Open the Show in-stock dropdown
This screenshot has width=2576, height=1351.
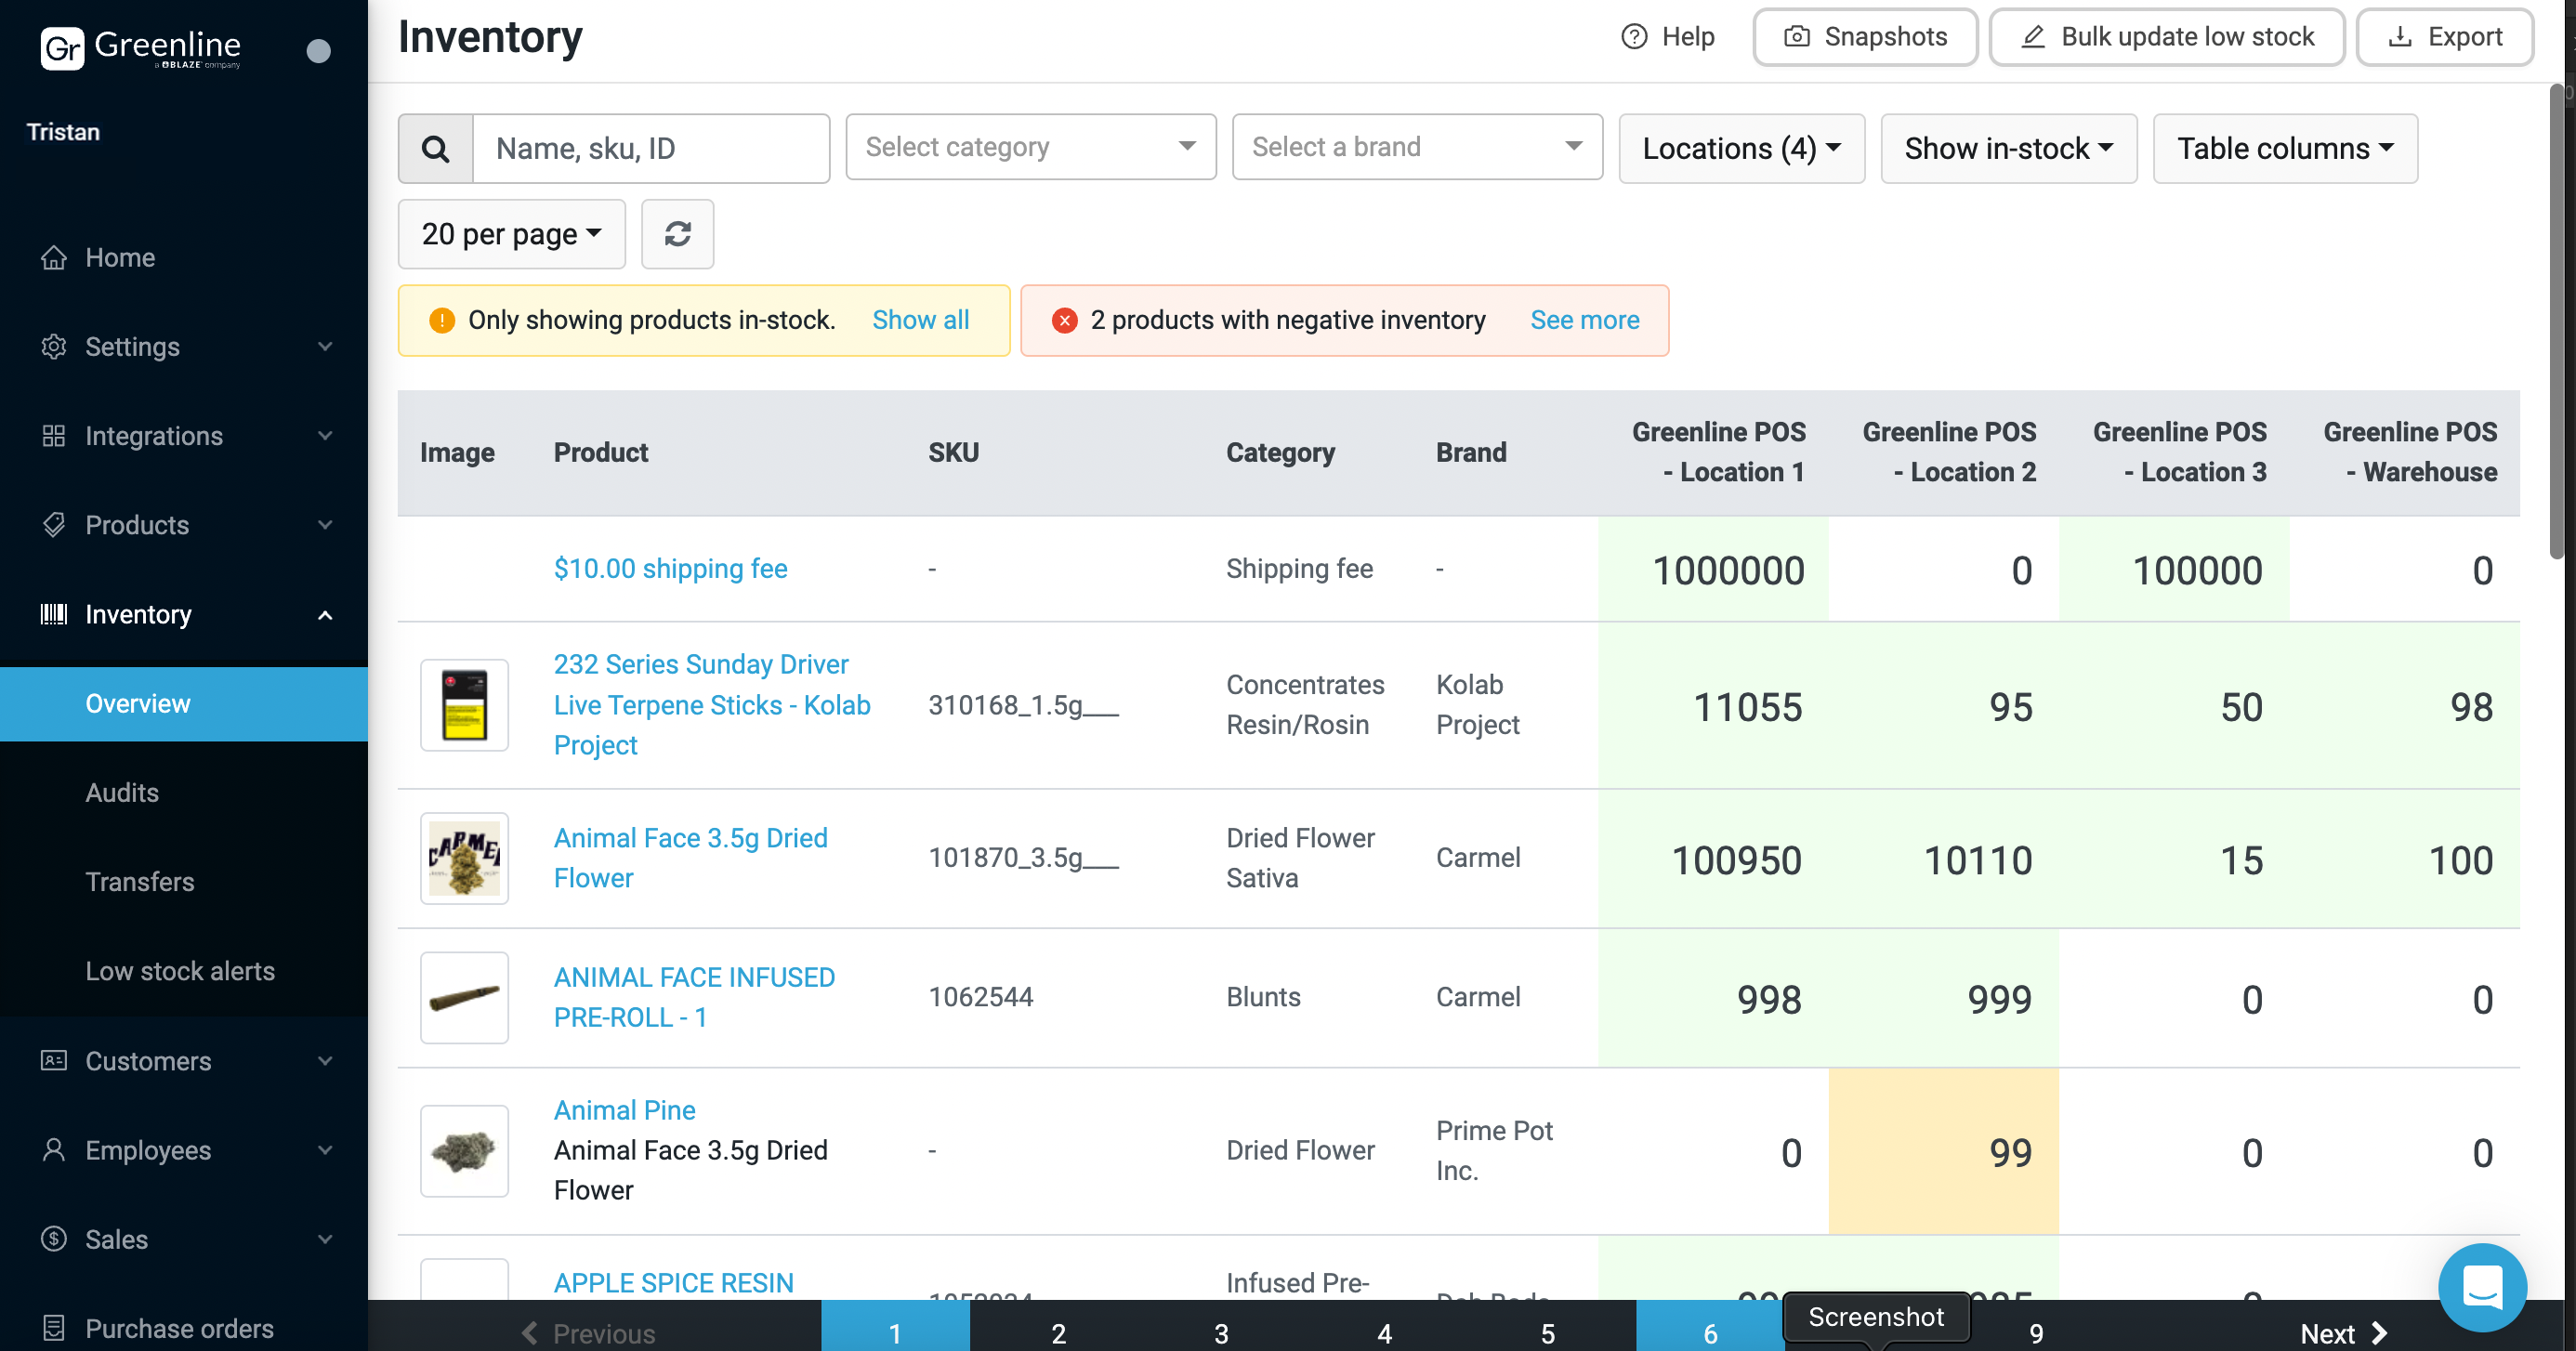point(2008,148)
